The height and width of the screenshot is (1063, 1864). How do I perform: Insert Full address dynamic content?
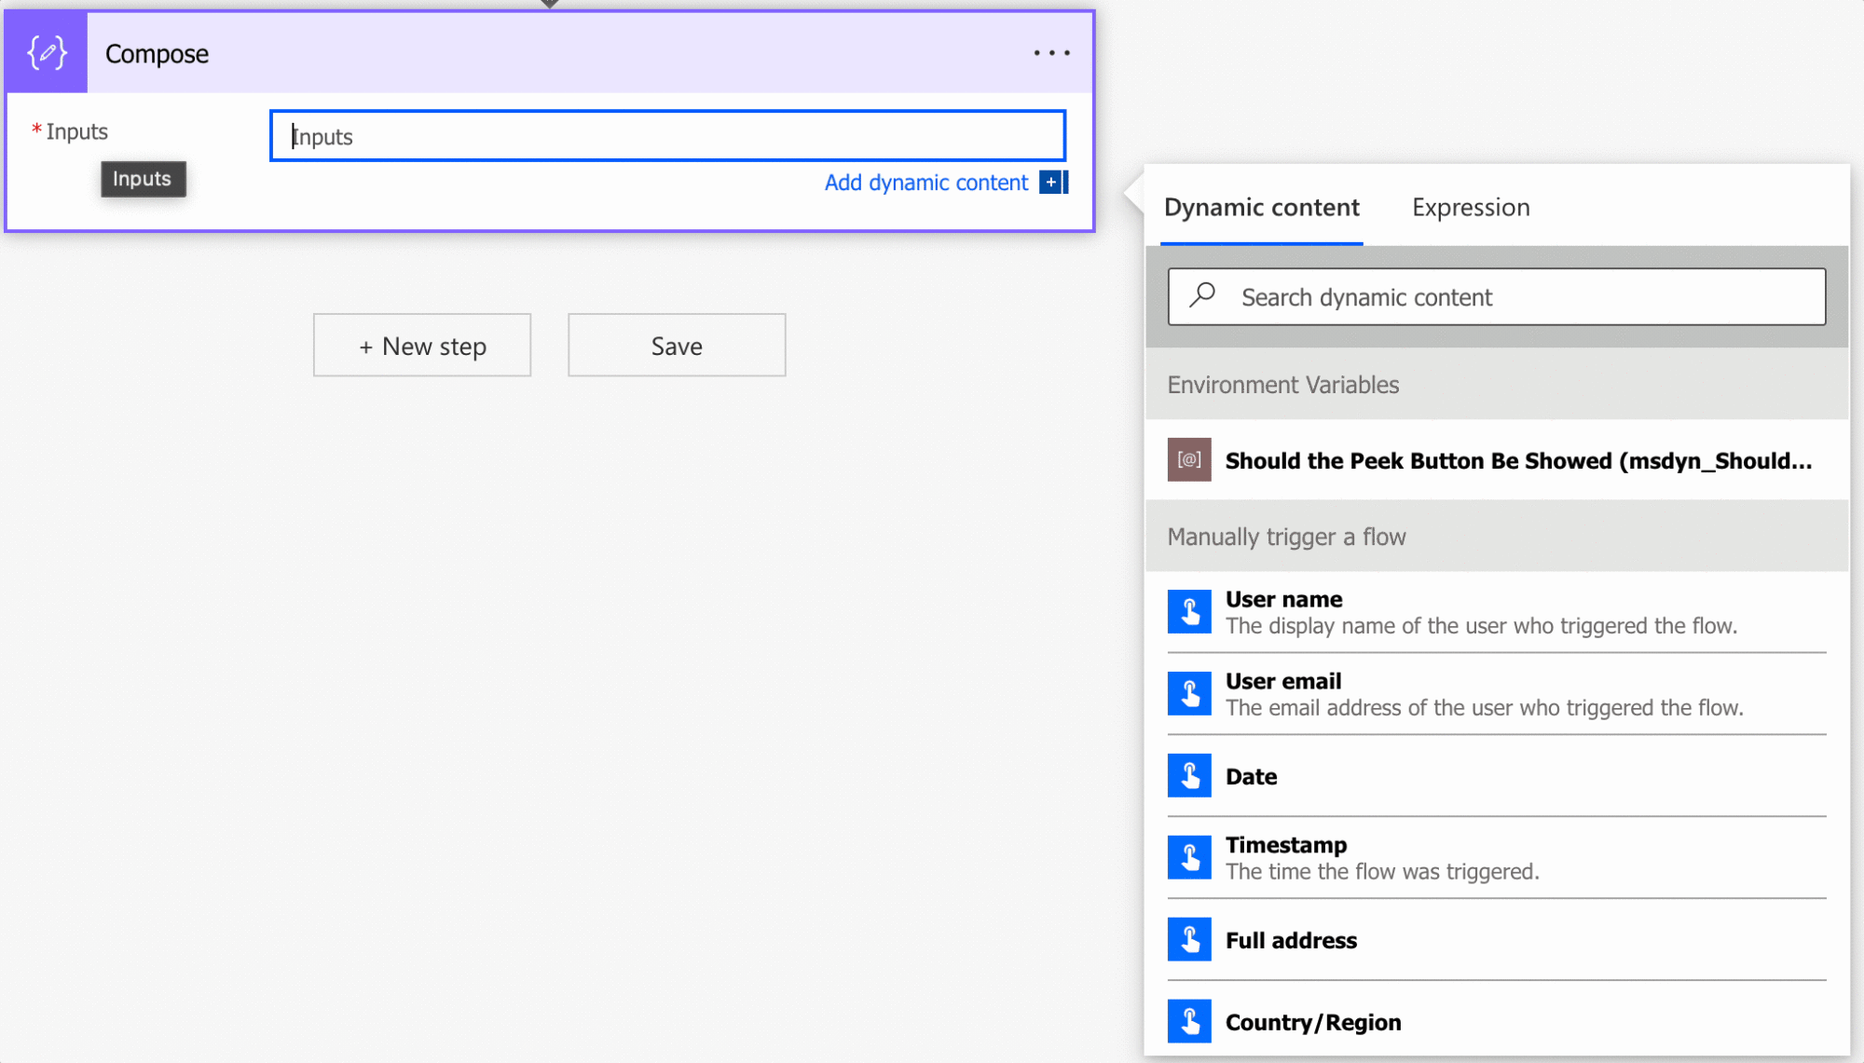[1291, 940]
